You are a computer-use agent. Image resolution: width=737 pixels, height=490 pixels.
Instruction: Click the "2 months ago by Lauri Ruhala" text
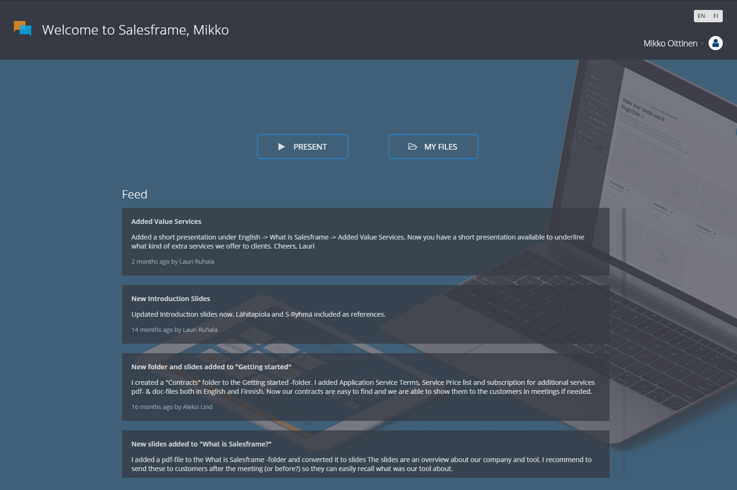(x=172, y=261)
